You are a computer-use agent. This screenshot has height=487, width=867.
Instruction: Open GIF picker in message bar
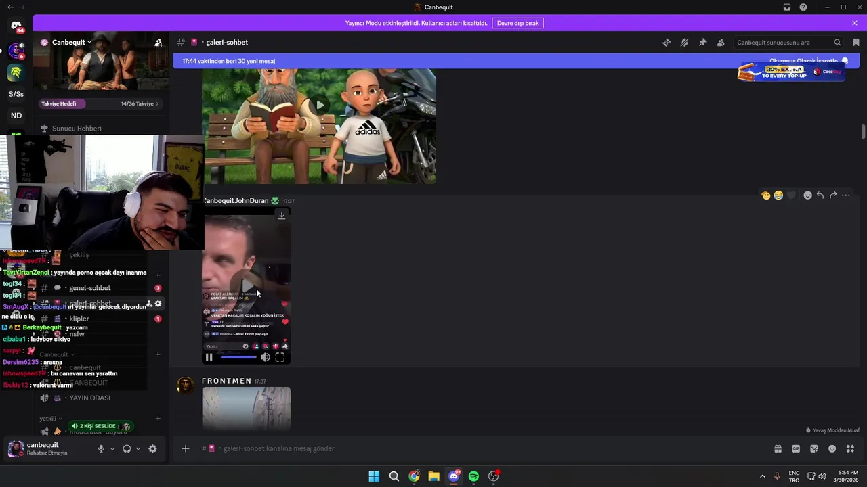(796, 448)
